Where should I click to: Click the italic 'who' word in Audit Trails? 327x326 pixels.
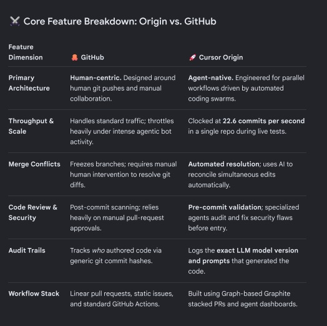[x=98, y=250]
